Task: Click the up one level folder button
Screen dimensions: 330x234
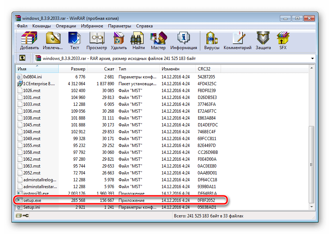Action: click(22, 58)
